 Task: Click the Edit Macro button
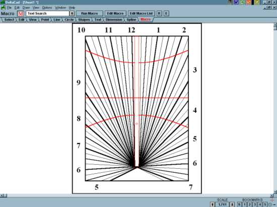point(115,14)
